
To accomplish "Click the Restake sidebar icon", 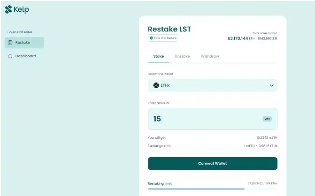I will coord(10,43).
